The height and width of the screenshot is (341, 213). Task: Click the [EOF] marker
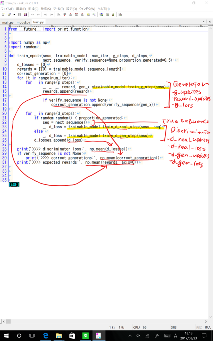[14, 184]
